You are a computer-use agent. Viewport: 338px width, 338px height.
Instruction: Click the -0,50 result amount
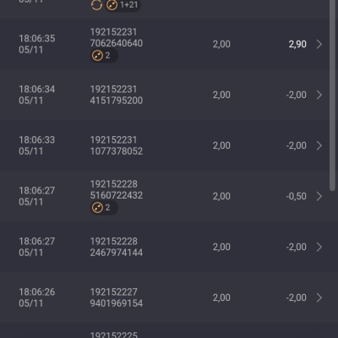(296, 196)
